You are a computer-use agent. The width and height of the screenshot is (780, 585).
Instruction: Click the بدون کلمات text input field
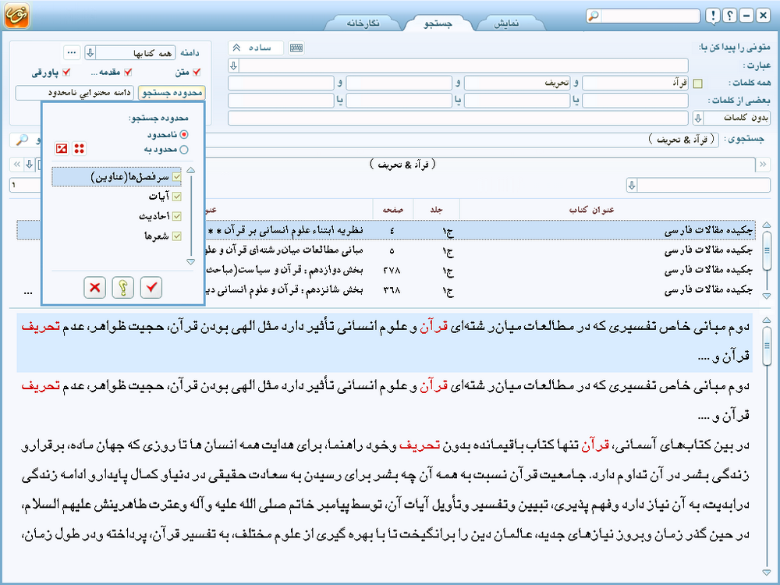click(x=458, y=118)
